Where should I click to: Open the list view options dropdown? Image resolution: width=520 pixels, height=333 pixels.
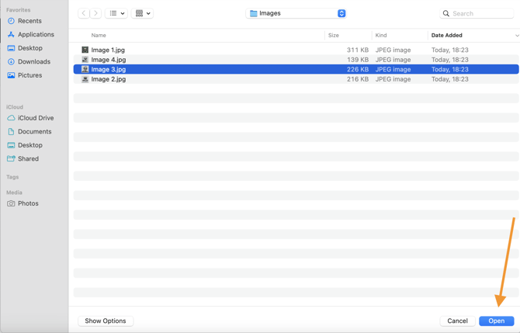(116, 13)
